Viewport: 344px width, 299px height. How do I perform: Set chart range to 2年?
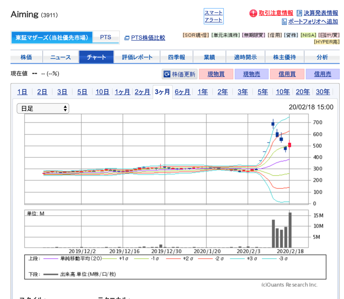coord(223,92)
